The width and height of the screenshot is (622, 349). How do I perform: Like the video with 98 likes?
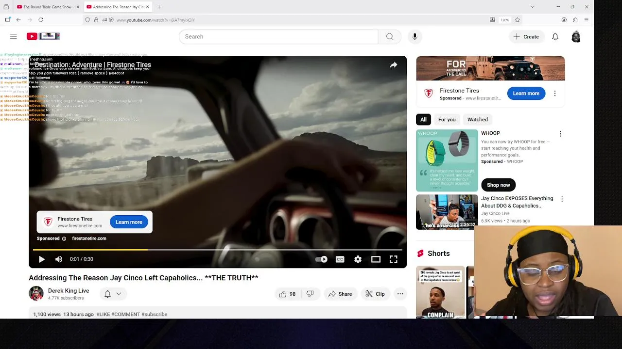pos(287,294)
